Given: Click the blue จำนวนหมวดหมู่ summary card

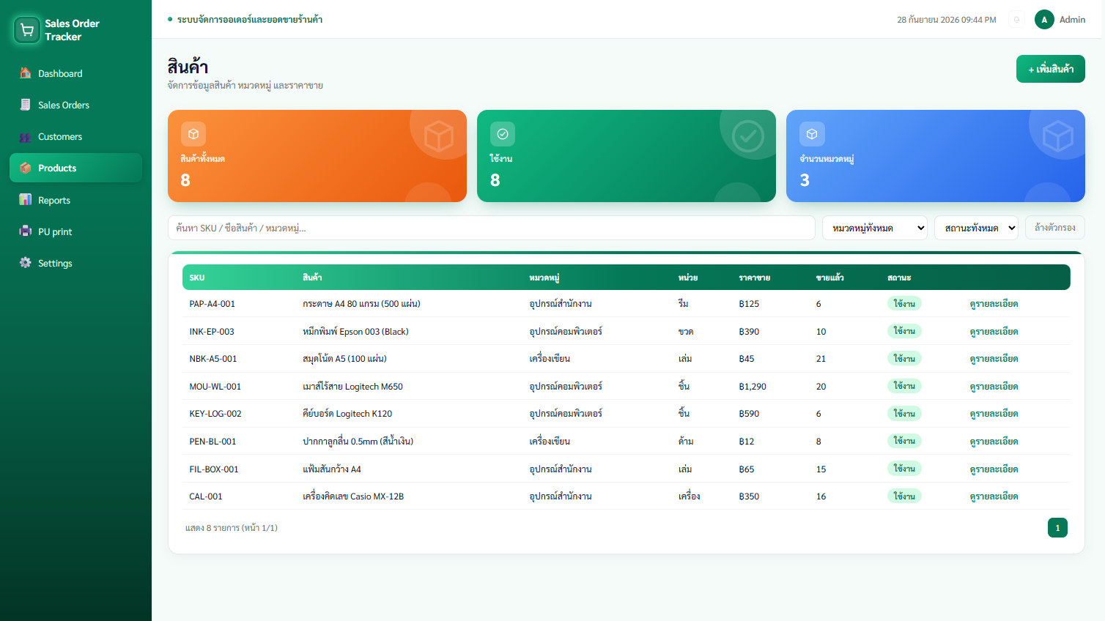Looking at the screenshot, I should click(x=936, y=156).
